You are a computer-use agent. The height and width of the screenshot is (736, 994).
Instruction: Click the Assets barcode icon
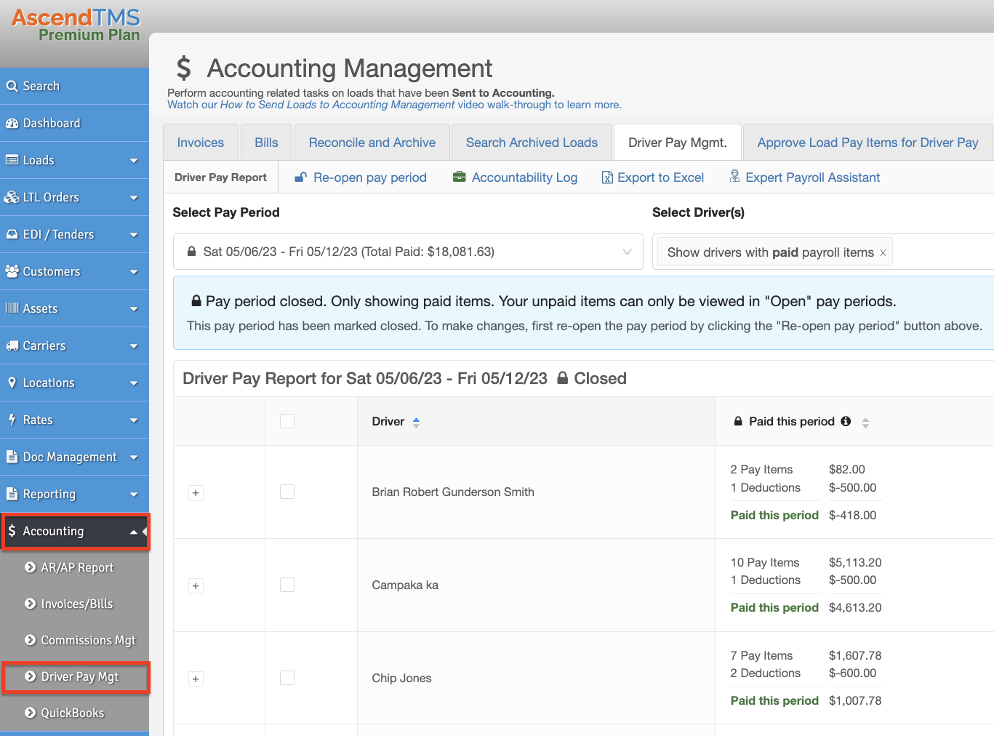pyautogui.click(x=12, y=308)
